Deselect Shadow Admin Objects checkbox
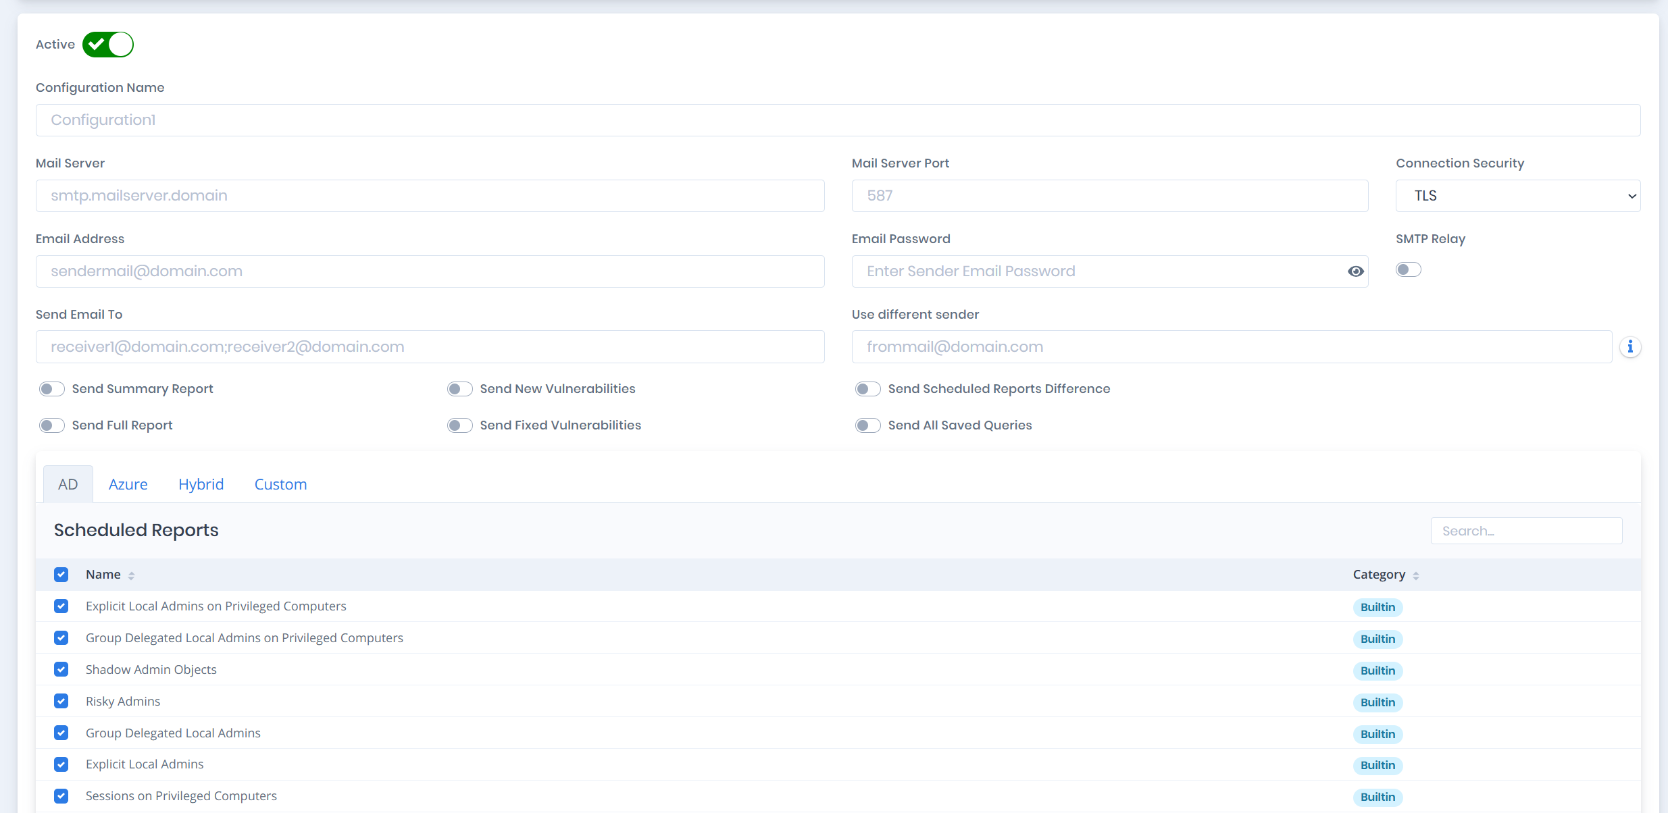The image size is (1668, 813). (x=61, y=669)
